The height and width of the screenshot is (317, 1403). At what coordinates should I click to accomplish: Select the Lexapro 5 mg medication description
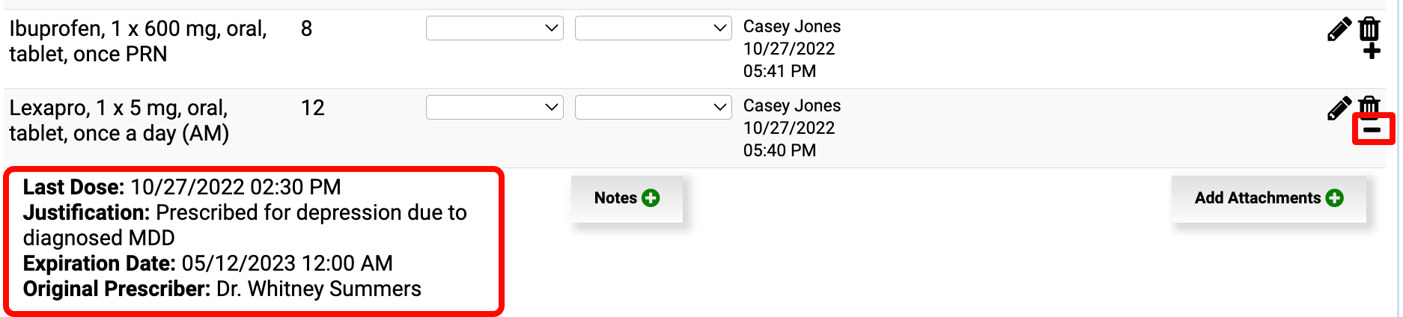click(119, 120)
